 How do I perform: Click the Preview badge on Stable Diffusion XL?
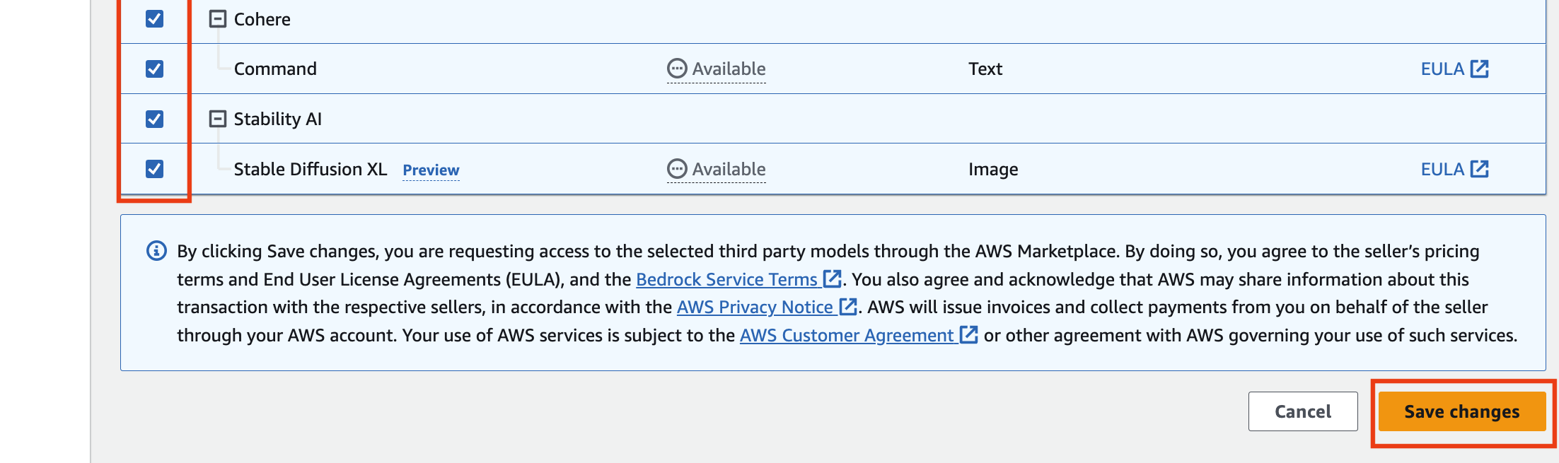coord(431,170)
